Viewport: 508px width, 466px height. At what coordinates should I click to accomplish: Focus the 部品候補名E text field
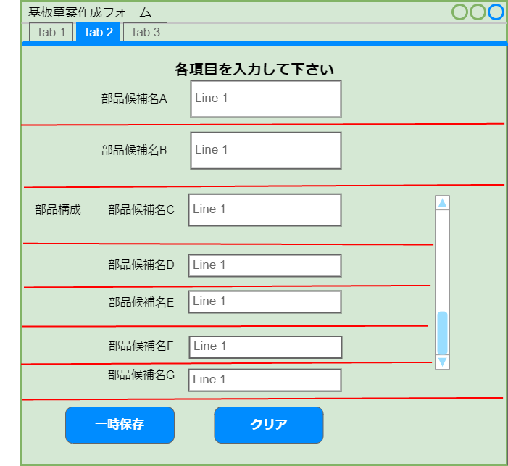(x=265, y=301)
